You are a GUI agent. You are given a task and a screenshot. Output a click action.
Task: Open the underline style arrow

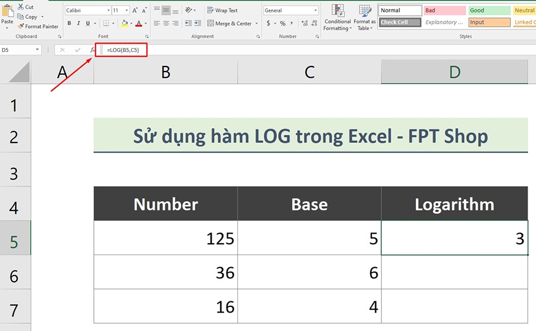[x=95, y=23]
